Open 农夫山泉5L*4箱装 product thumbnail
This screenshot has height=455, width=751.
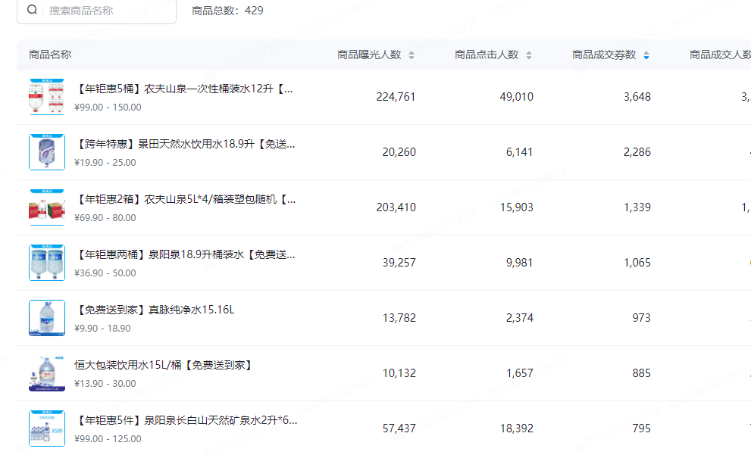point(47,207)
